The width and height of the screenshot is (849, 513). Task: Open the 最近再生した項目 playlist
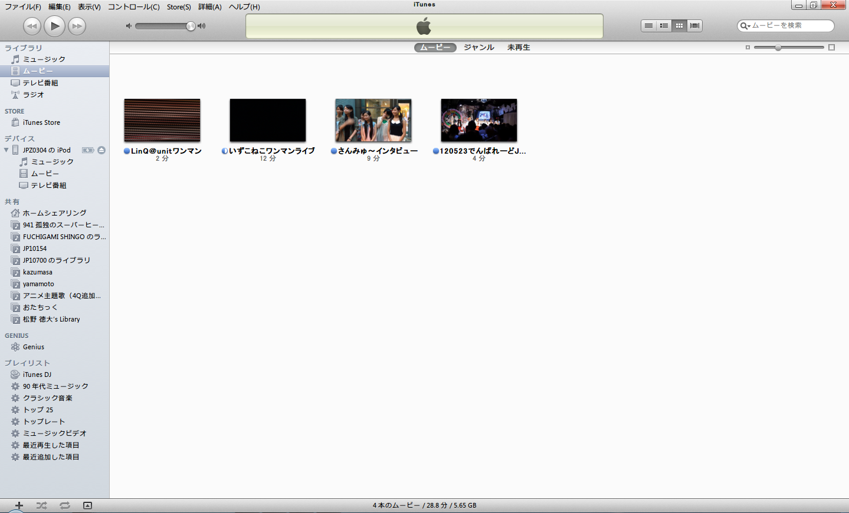54,445
